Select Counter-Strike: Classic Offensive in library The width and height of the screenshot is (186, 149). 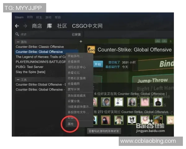40,47
